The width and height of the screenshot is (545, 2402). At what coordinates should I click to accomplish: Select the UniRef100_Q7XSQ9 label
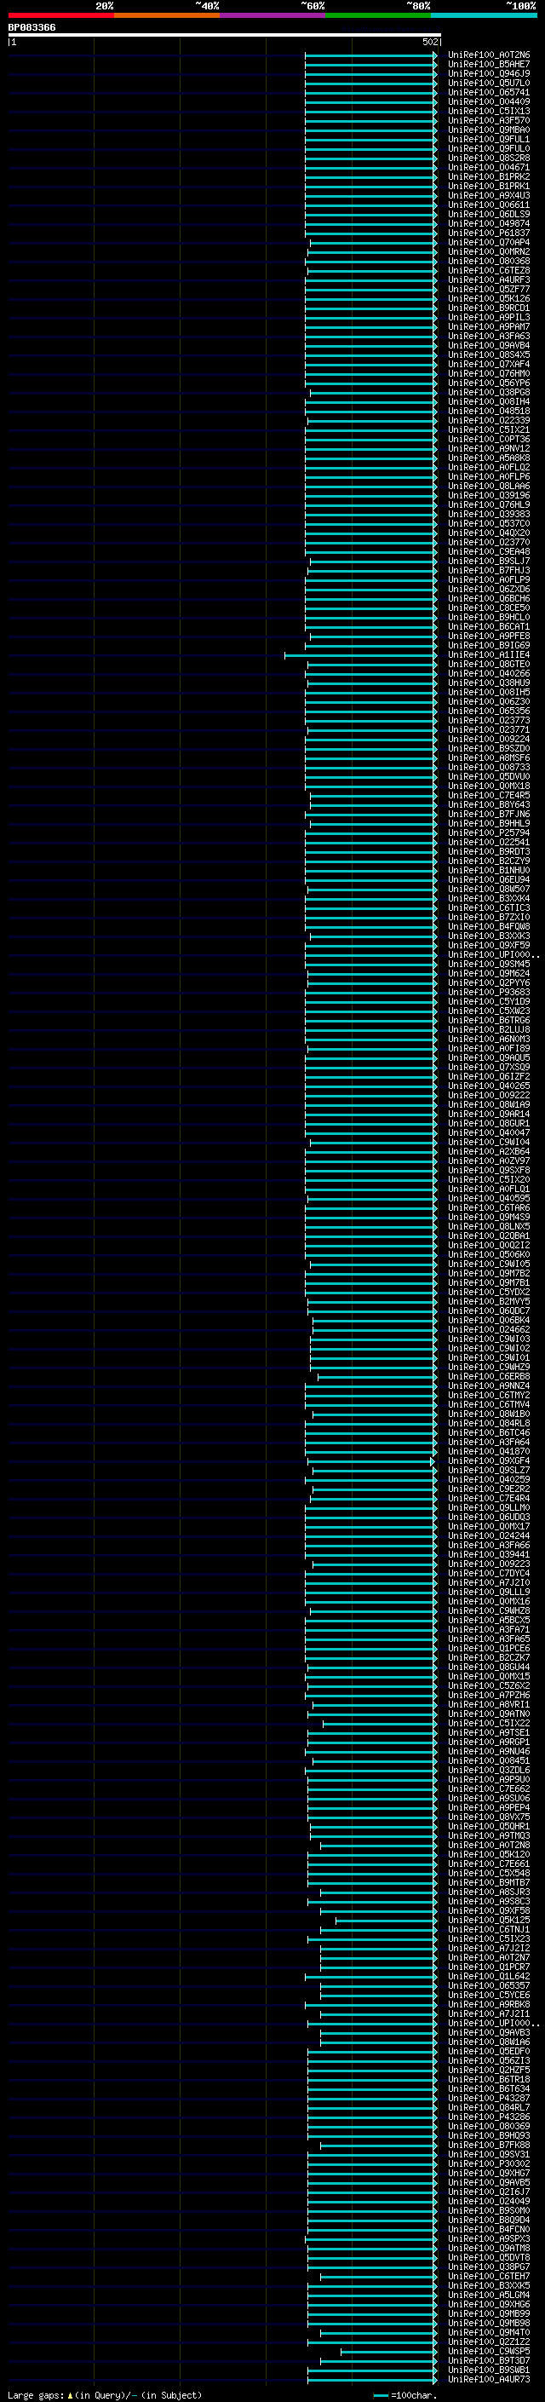point(489,1067)
